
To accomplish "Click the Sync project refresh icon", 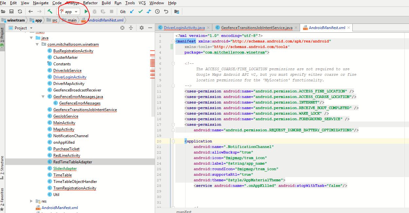I will coord(20,11).
